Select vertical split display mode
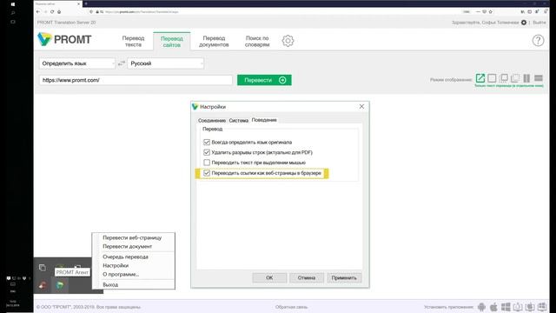Image resolution: width=556 pixels, height=313 pixels. [x=526, y=78]
